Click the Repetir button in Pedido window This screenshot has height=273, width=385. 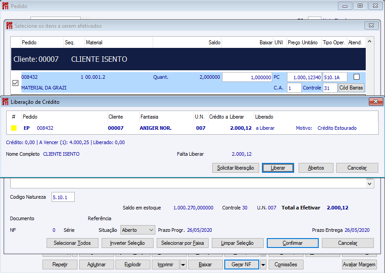click(60, 264)
